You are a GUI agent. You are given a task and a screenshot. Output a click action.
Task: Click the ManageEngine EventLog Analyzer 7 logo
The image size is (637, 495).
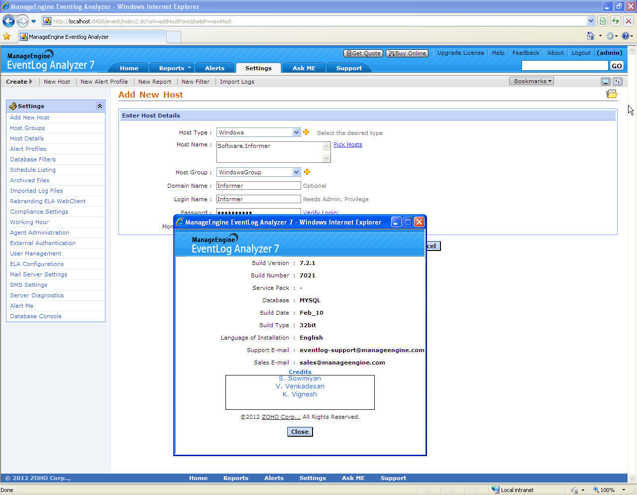(x=50, y=60)
